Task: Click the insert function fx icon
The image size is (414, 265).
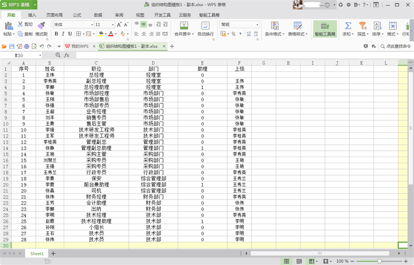Action: [67, 55]
